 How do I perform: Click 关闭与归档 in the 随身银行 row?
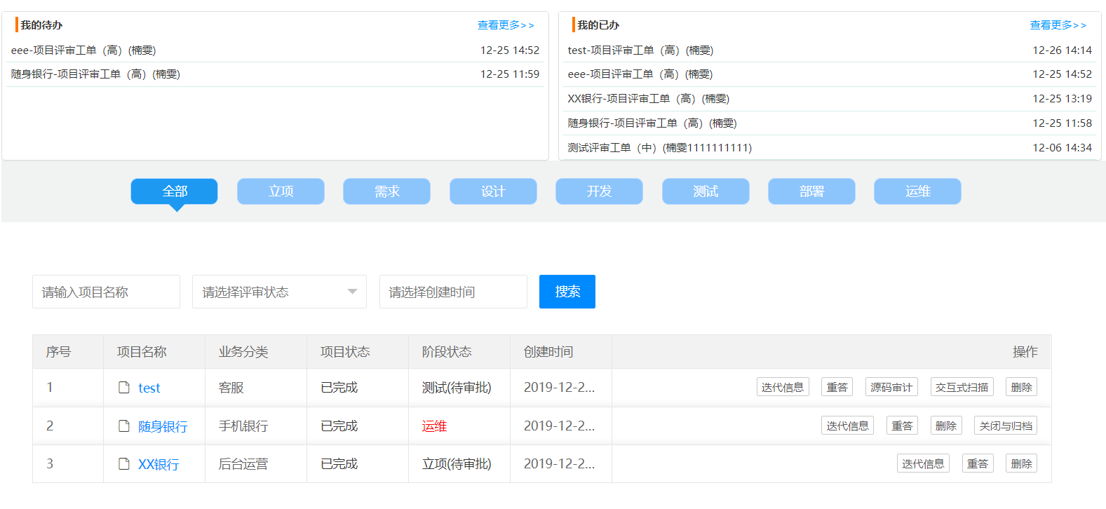tap(1006, 426)
